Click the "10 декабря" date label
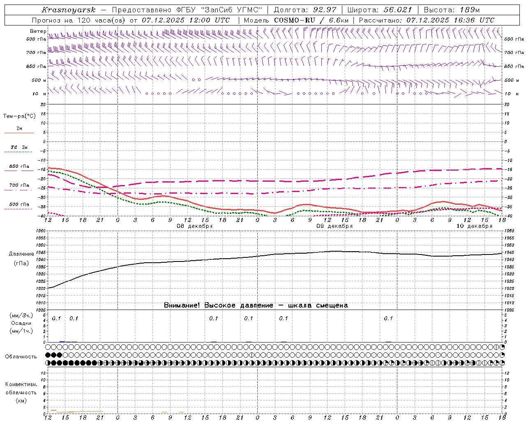The width and height of the screenshot is (526, 421). [x=474, y=226]
